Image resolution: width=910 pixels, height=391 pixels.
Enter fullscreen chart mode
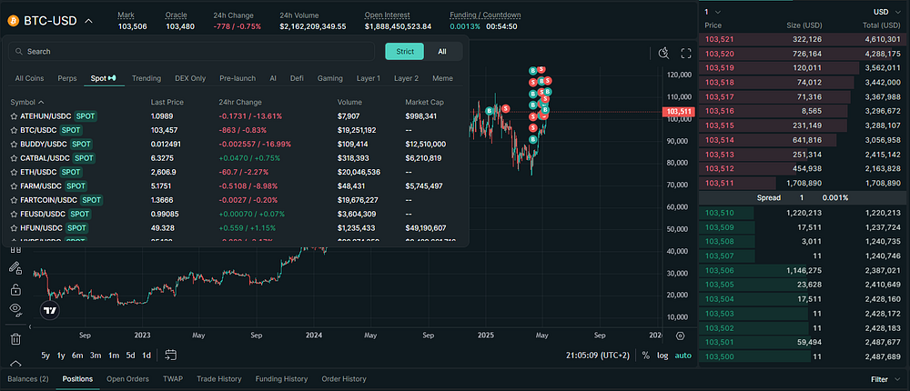(x=686, y=54)
